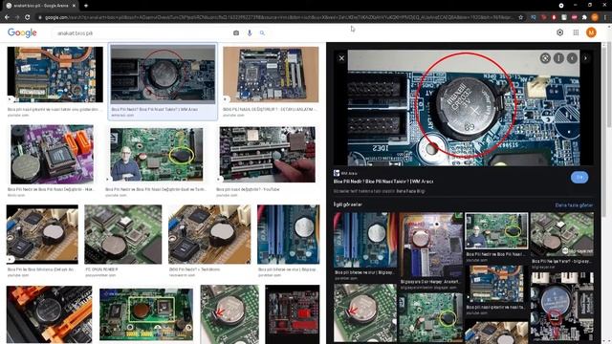Open the purple motherboard battery thumbnail

tap(52, 155)
